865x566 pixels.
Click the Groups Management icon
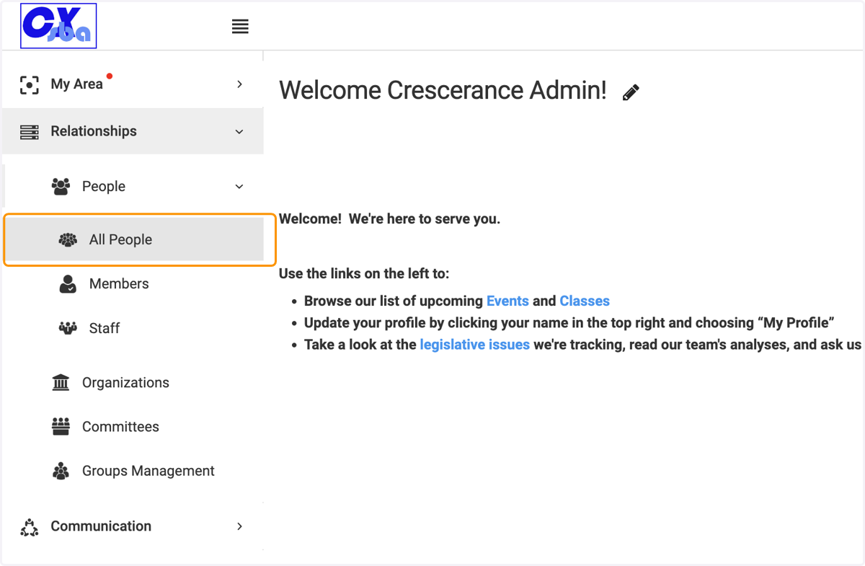pos(61,471)
